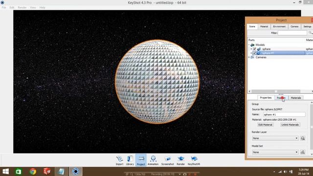Screen dimensions: 313x176
Task: Uncheck the visibility checkbox of sphare
Action: 254,49
